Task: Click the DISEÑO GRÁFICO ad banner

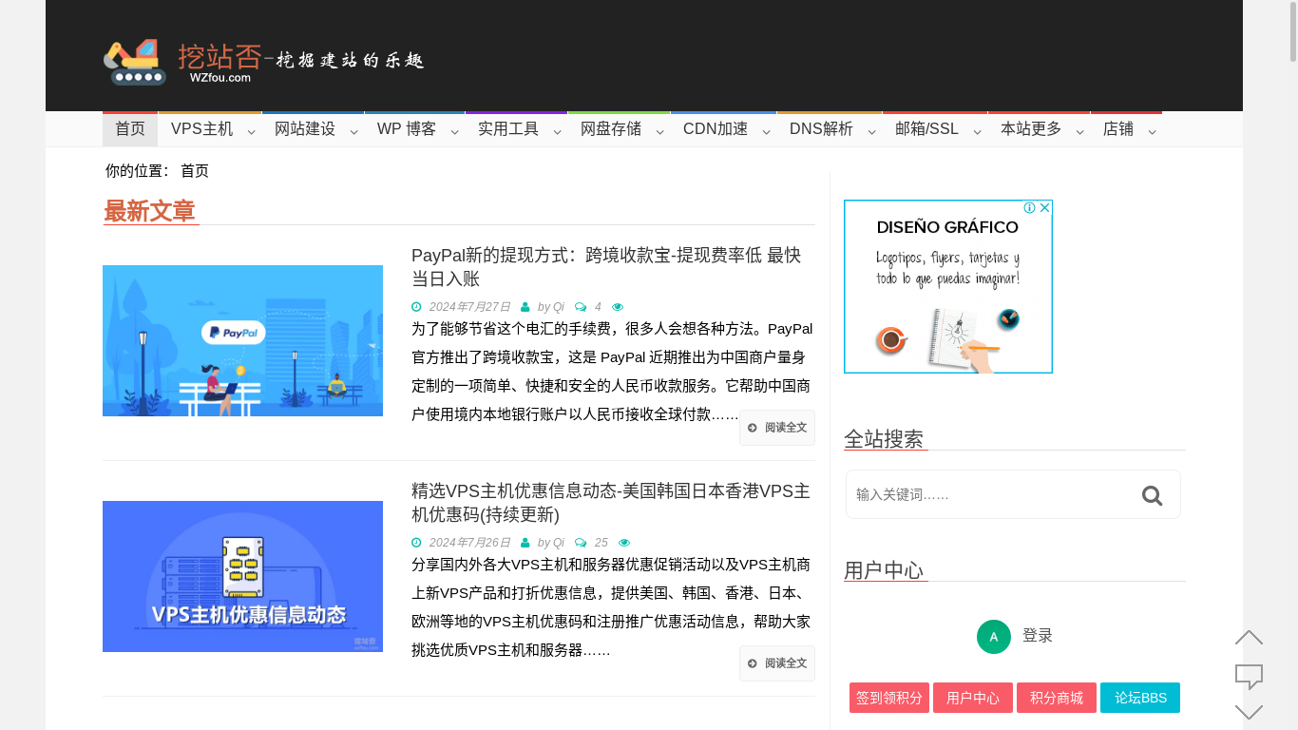Action: [948, 286]
